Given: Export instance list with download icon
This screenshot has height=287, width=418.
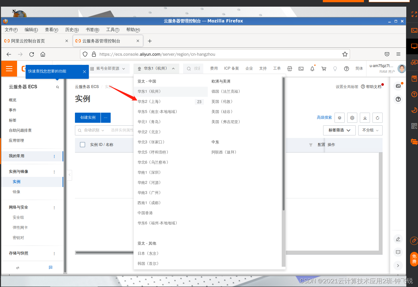Looking at the screenshot, I should pyautogui.click(x=365, y=118).
